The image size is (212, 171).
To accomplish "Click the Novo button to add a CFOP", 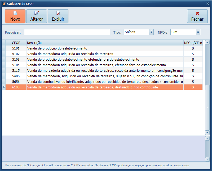I will coord(15,16).
